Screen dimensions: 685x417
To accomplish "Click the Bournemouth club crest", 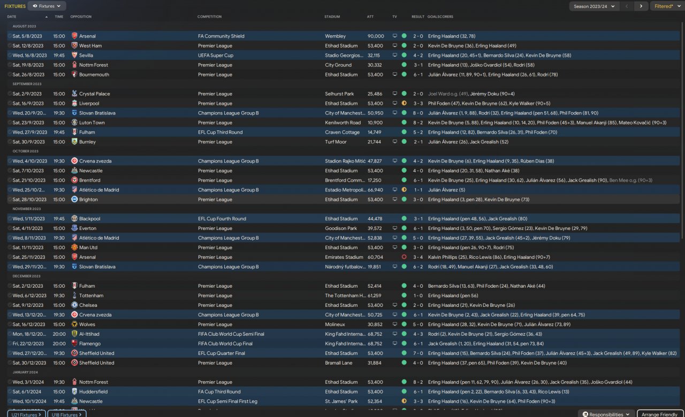I will pyautogui.click(x=74, y=75).
